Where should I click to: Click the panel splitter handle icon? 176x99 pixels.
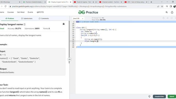click(70, 59)
